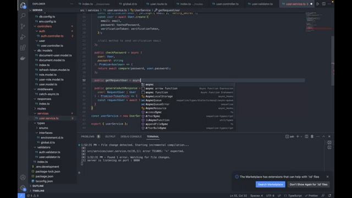Open the Docker view in activity bar
352x198 pixels.
[x=23, y=58]
